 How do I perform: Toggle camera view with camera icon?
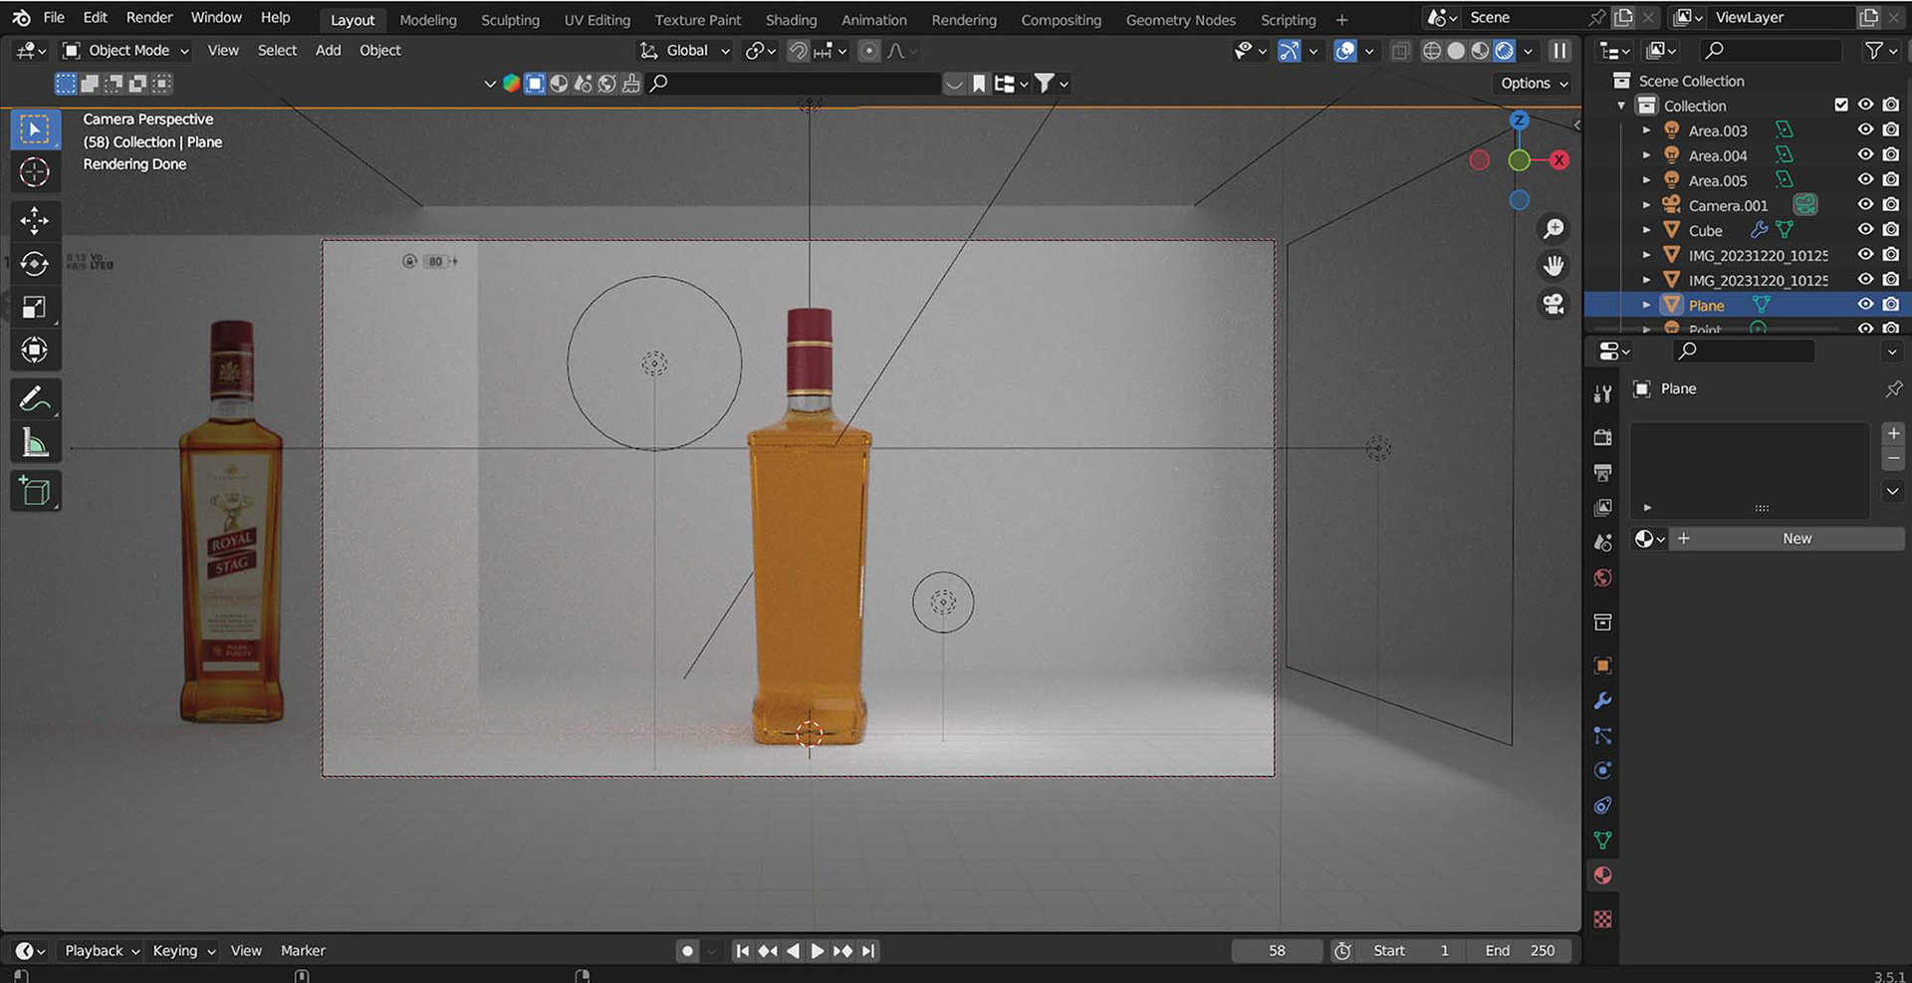coord(1553,304)
